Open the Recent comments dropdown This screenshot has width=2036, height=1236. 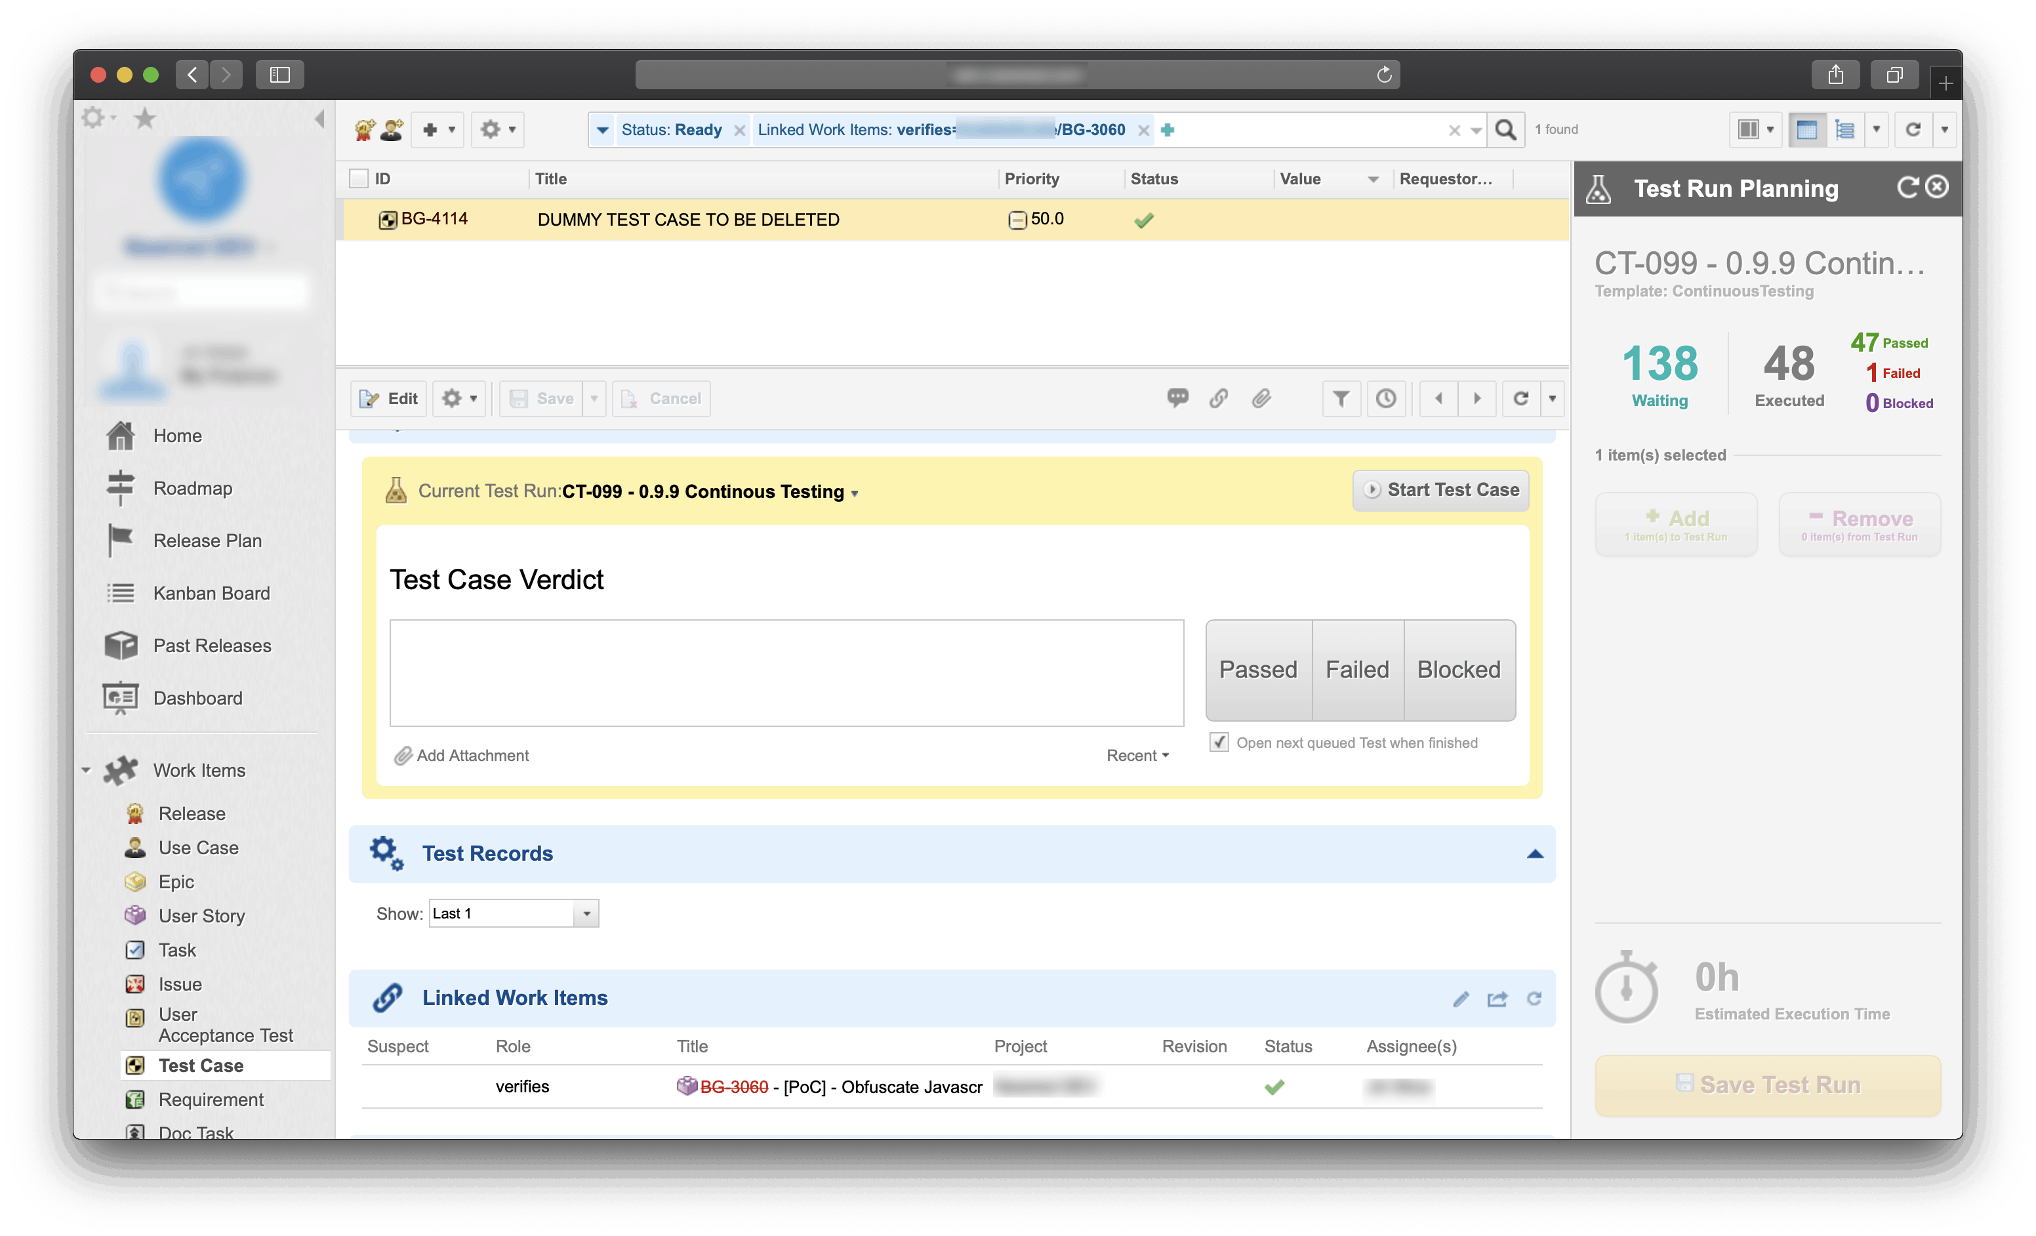[x=1137, y=755]
